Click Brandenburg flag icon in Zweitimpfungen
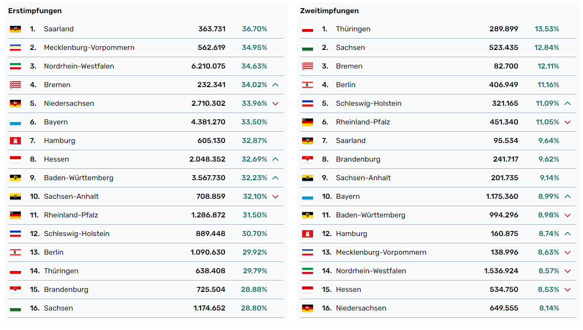The height and width of the screenshot is (330, 583). 308,159
